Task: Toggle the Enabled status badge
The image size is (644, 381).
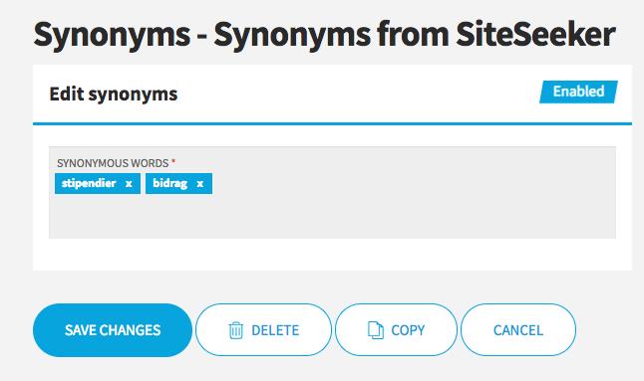Action: click(x=578, y=92)
